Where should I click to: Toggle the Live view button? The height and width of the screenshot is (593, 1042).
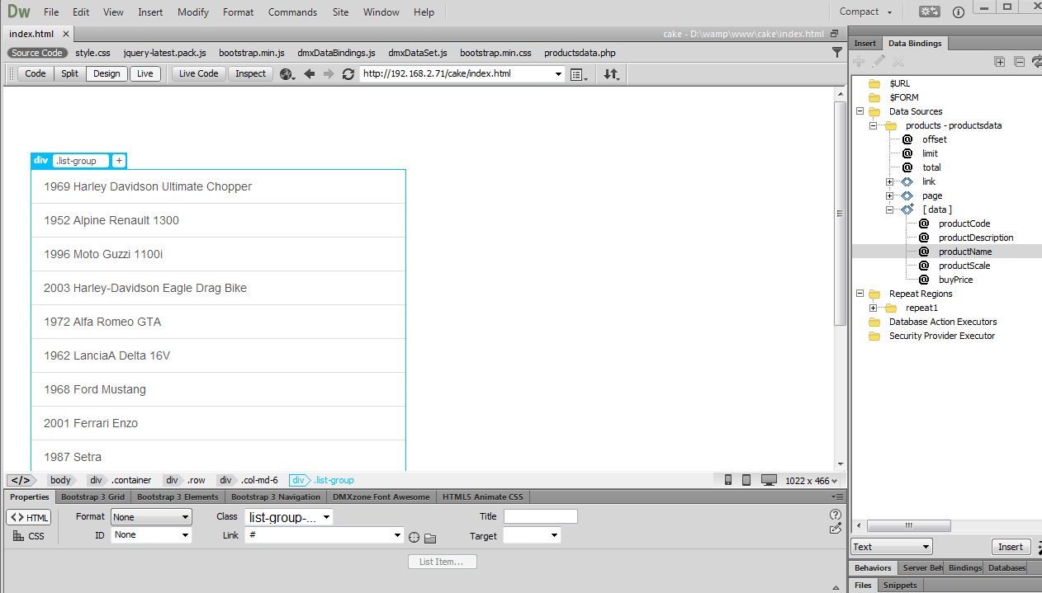click(145, 73)
